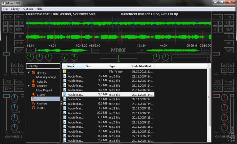Screen dimensions: 237x144
Task: Seek backward on Channel 2 deck
Action: click(215, 30)
